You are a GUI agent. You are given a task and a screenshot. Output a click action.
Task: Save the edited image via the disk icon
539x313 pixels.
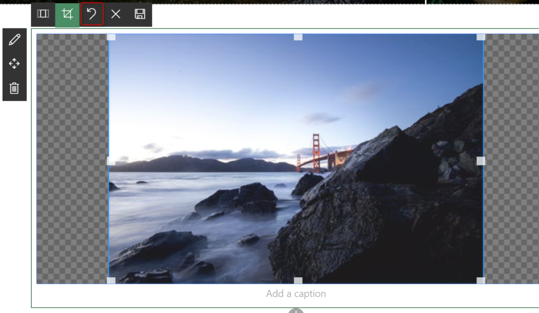[x=140, y=14]
